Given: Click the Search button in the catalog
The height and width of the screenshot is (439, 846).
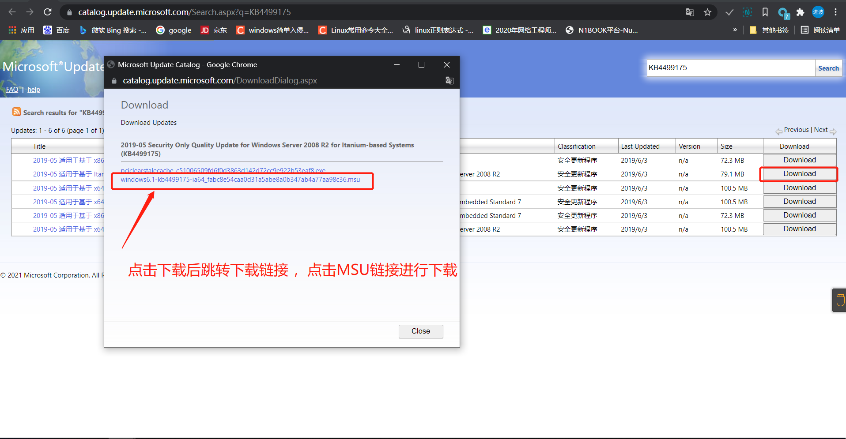Looking at the screenshot, I should 828,68.
